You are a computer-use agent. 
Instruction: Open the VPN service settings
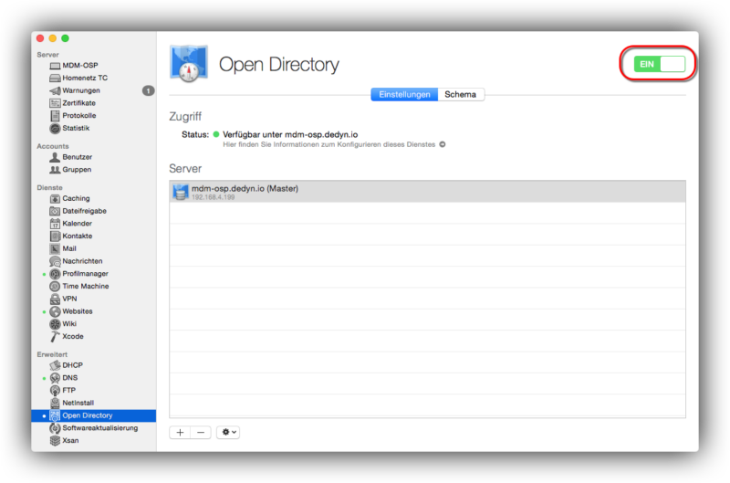coord(69,299)
